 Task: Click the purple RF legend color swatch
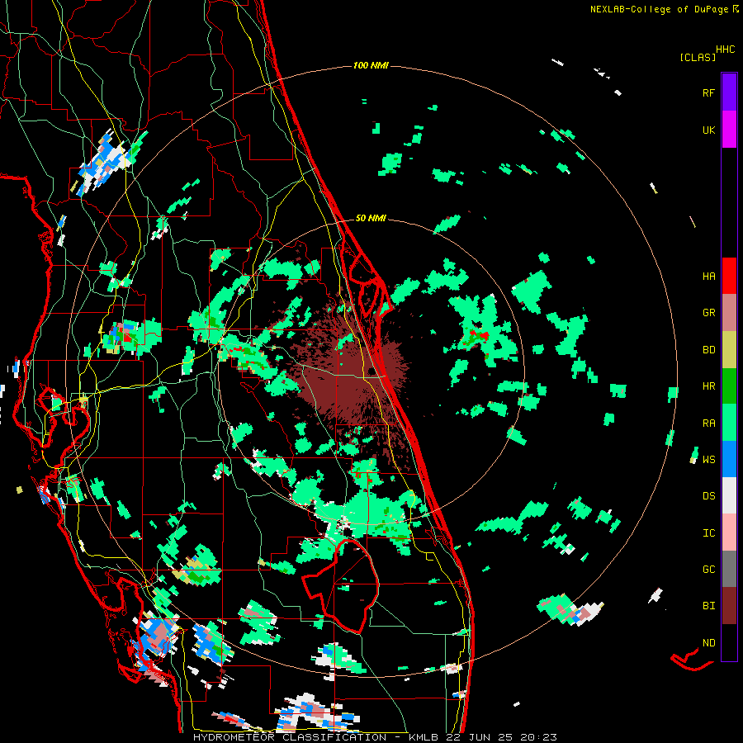(729, 92)
